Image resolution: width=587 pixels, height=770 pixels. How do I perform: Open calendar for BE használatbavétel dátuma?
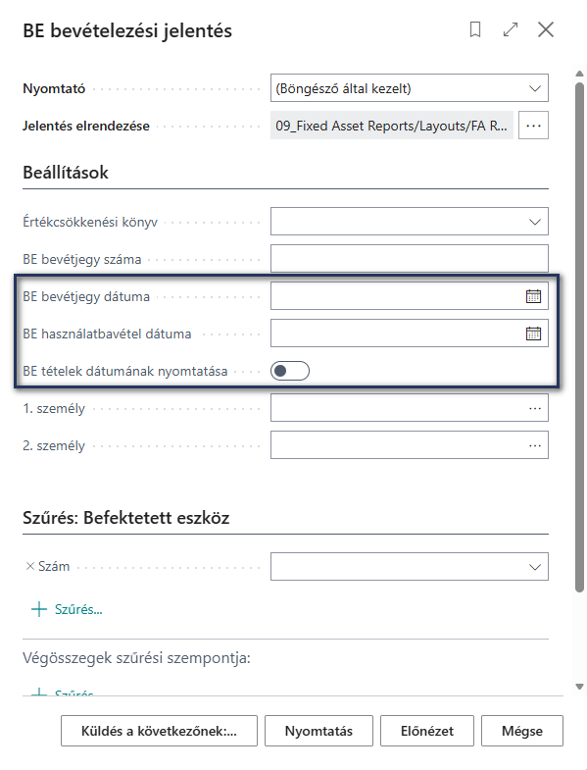[533, 334]
